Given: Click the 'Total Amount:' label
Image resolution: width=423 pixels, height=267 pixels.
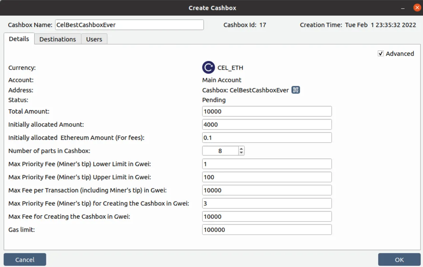Looking at the screenshot, I should pyautogui.click(x=29, y=111).
